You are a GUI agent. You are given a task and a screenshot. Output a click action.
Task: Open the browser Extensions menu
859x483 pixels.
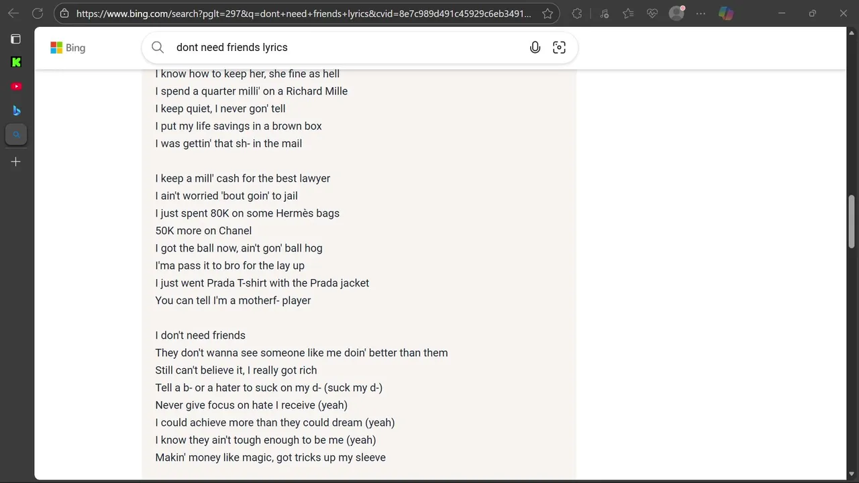(x=577, y=13)
